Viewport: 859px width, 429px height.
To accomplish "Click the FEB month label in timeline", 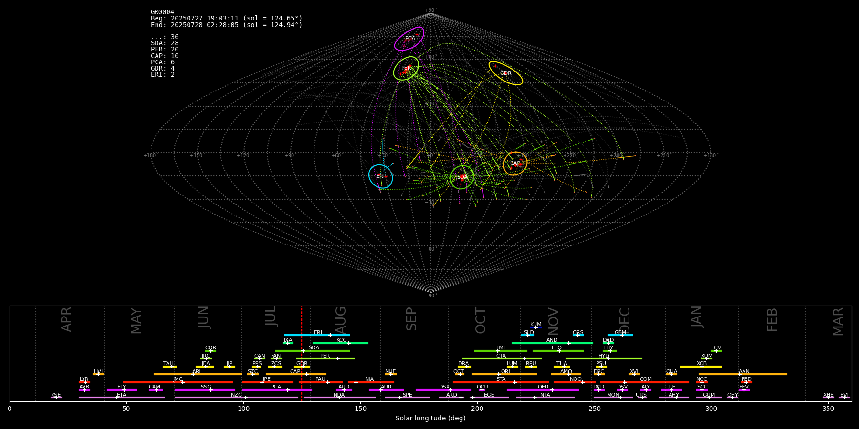I will tap(772, 320).
